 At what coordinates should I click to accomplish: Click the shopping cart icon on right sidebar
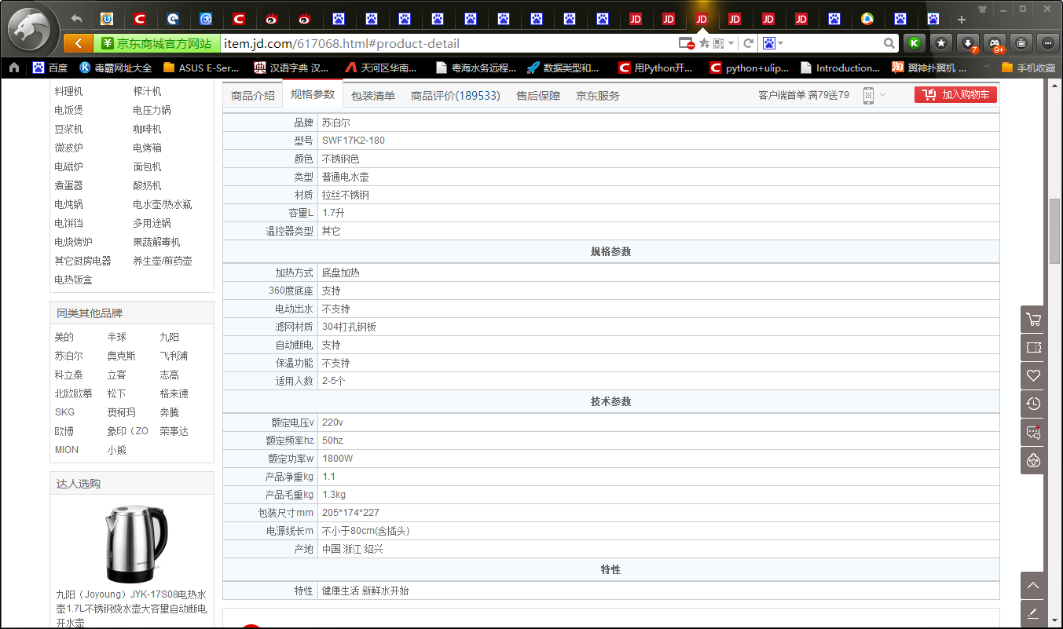pos(1033,320)
